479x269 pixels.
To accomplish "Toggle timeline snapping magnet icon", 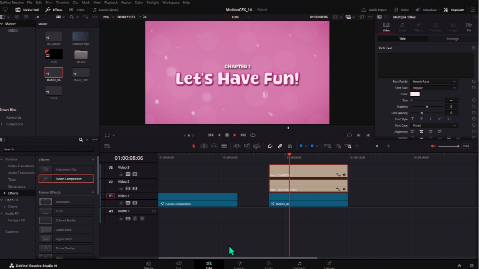I will point(270,146).
